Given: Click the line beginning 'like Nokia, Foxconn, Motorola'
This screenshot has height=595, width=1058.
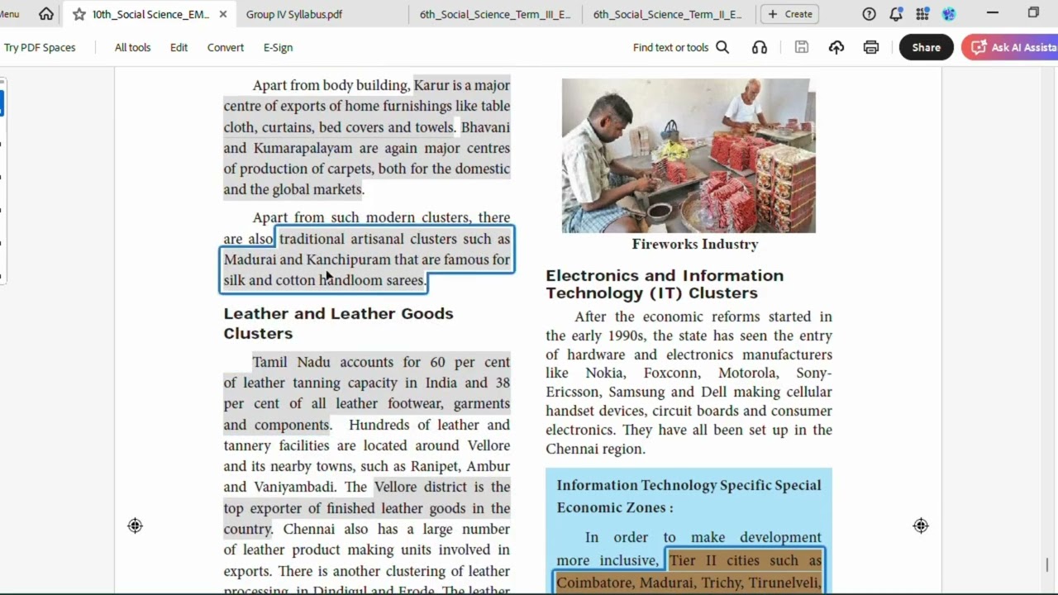Looking at the screenshot, I should point(689,373).
